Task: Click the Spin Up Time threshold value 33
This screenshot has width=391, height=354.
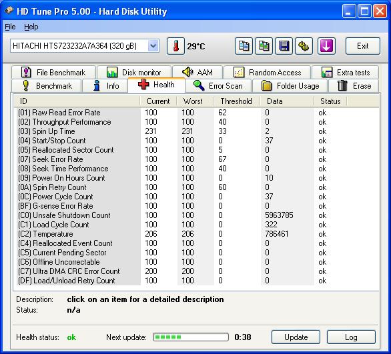Action: click(x=222, y=131)
